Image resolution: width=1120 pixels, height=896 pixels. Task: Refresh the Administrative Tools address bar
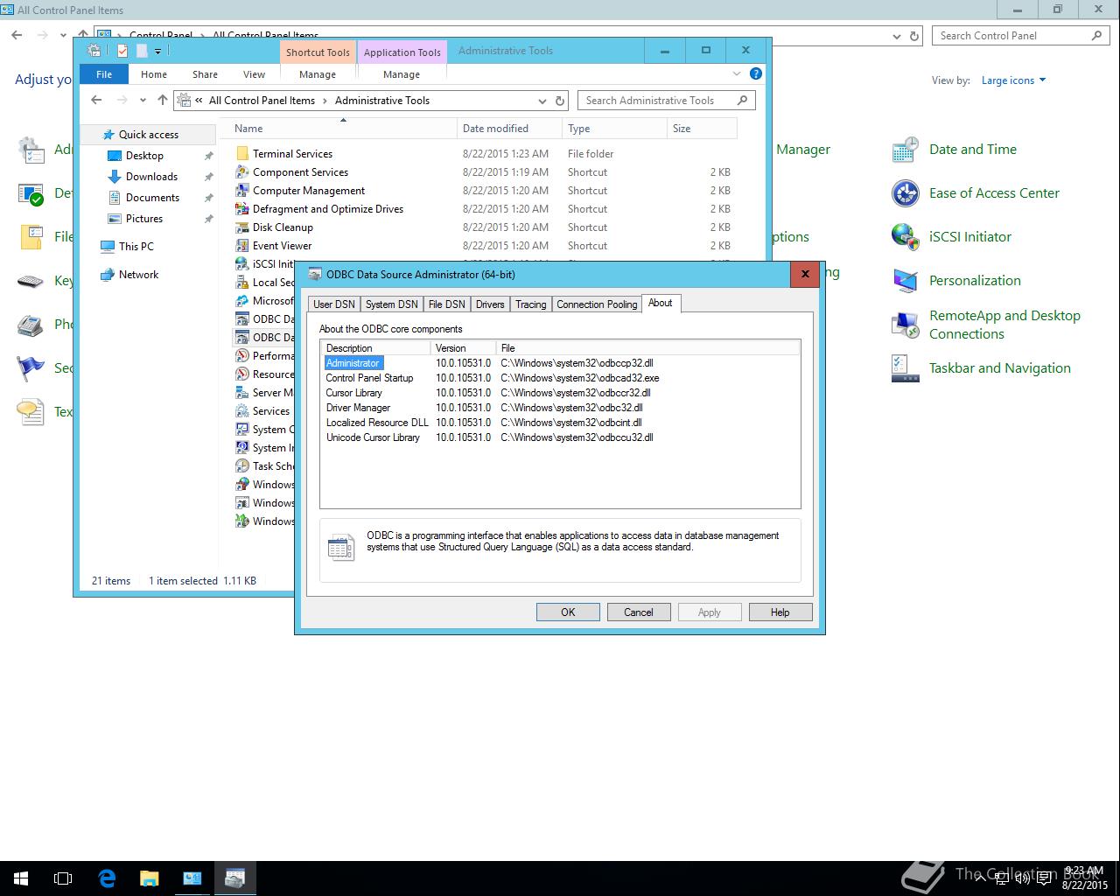561,101
